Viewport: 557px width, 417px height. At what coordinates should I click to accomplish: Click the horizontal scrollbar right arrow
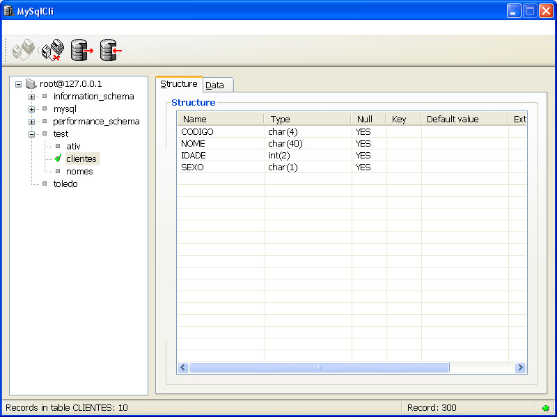point(520,367)
